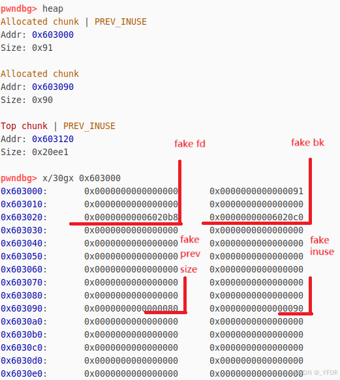The width and height of the screenshot is (340, 380).
Task: Select fake bk value 0x00000000006020c0
Action: (256, 217)
